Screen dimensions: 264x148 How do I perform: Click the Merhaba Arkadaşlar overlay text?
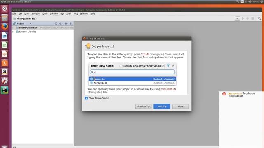(241, 95)
